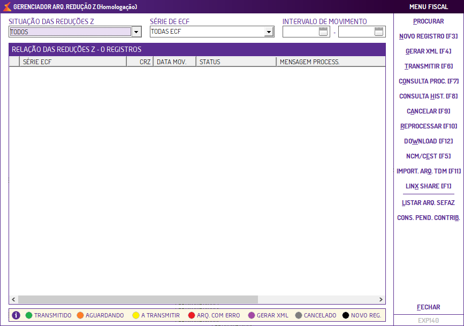Screen dimensions: 464x326
Task: Click DOWNLOAD [F12]
Action: 429,141
